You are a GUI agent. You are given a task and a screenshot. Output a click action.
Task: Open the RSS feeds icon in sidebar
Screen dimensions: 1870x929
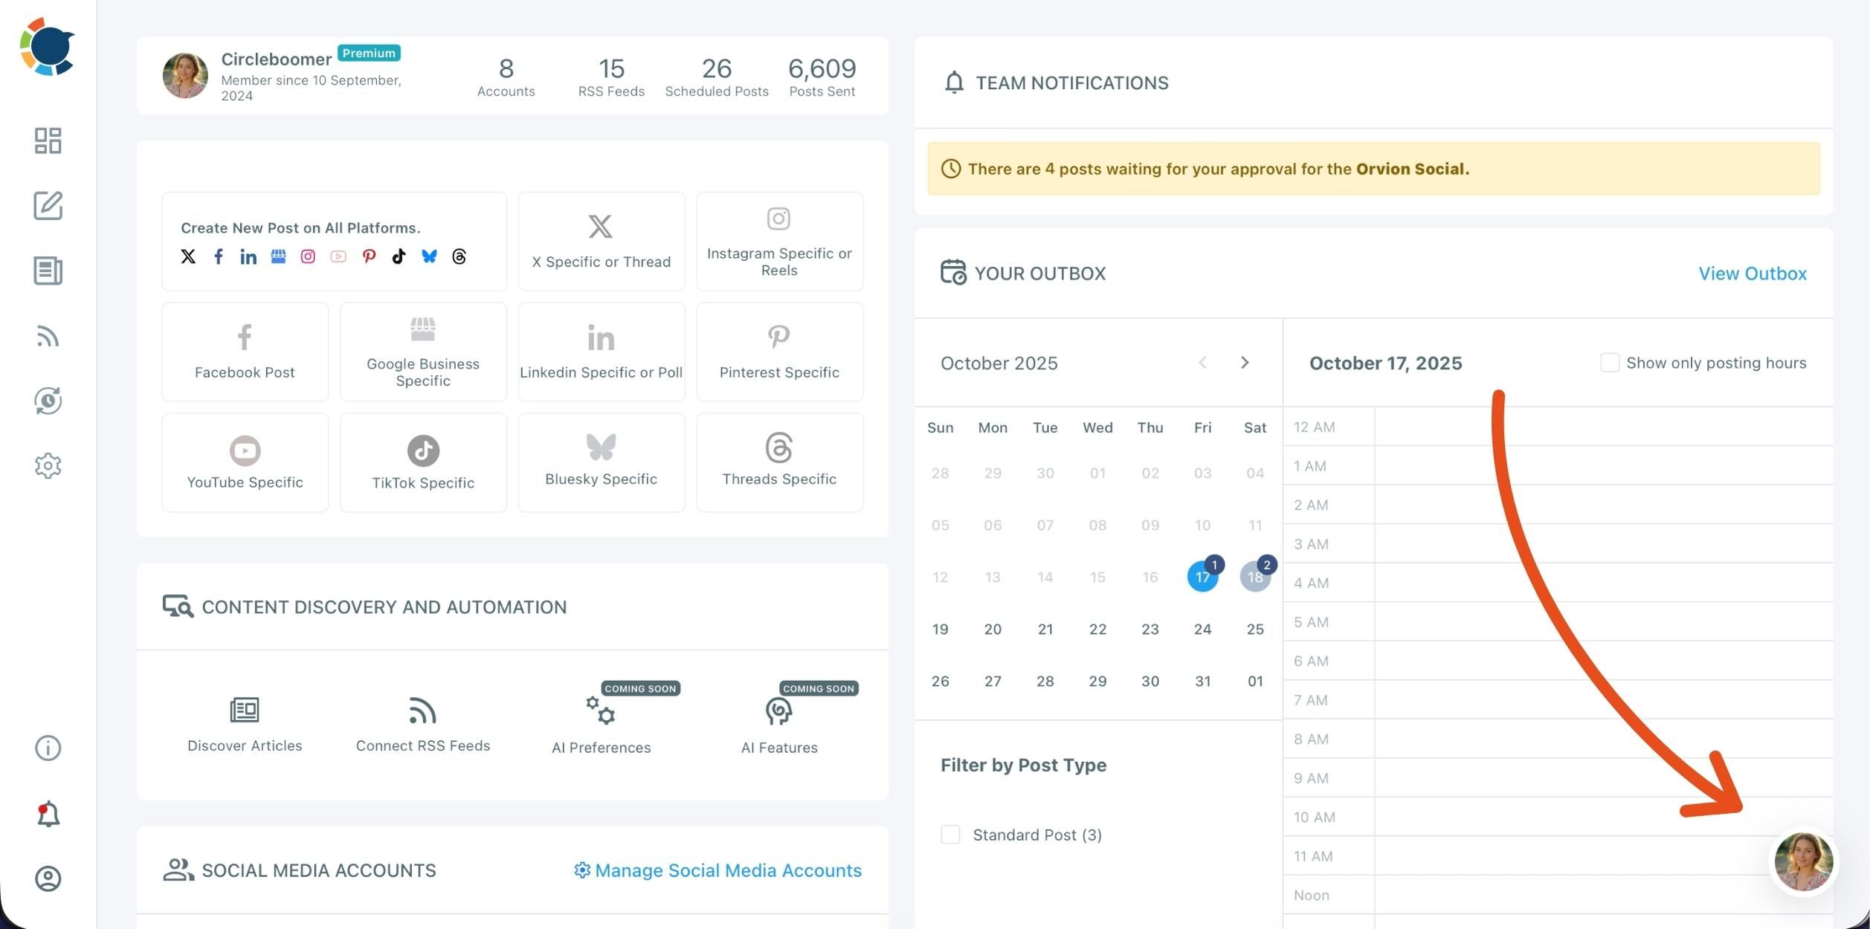click(x=48, y=337)
